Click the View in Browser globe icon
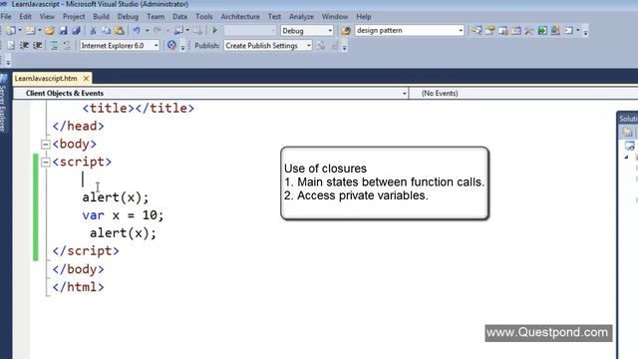This screenshot has height=359, width=638. click(x=171, y=46)
